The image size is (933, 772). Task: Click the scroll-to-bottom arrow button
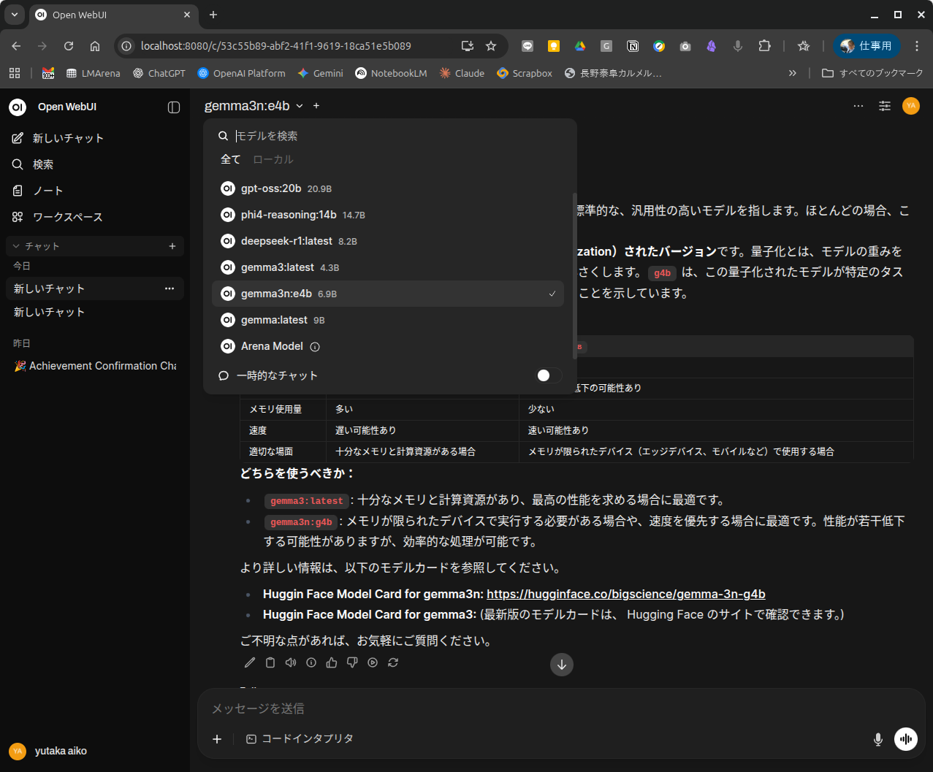(561, 665)
